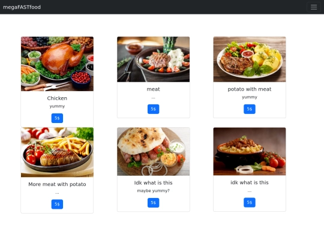Click the 5$ button under meat
This screenshot has height=243, width=324.
(x=154, y=109)
